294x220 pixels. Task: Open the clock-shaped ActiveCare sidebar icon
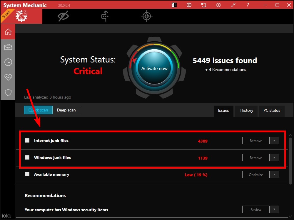(x=8, y=62)
